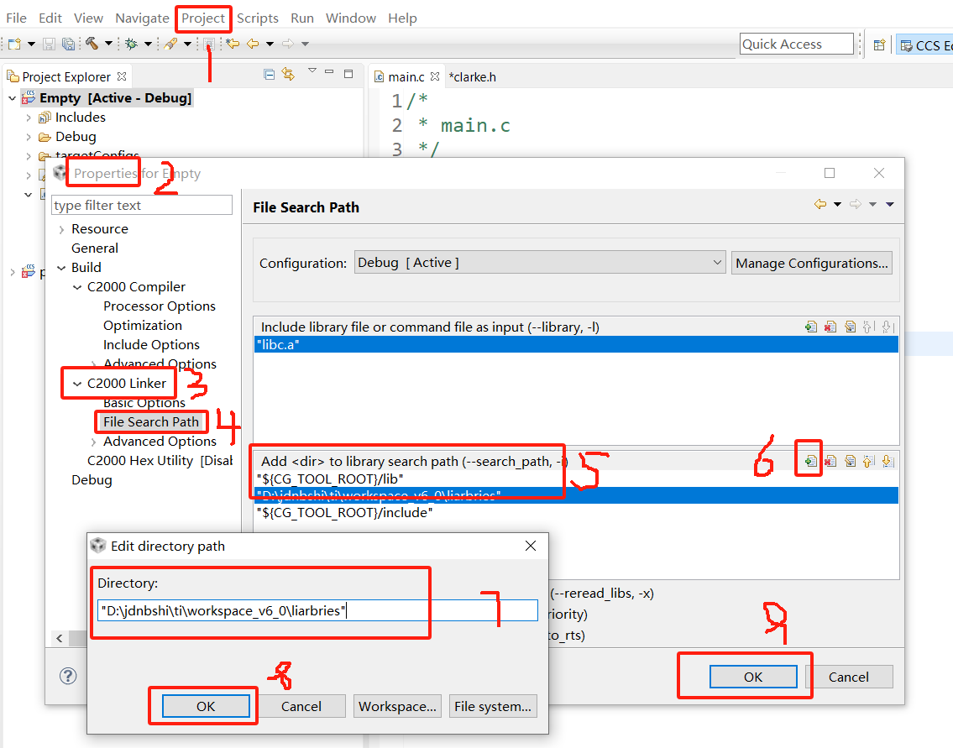Open Help in the Properties dialog
Viewport: 953px width, 748px height.
coord(68,676)
